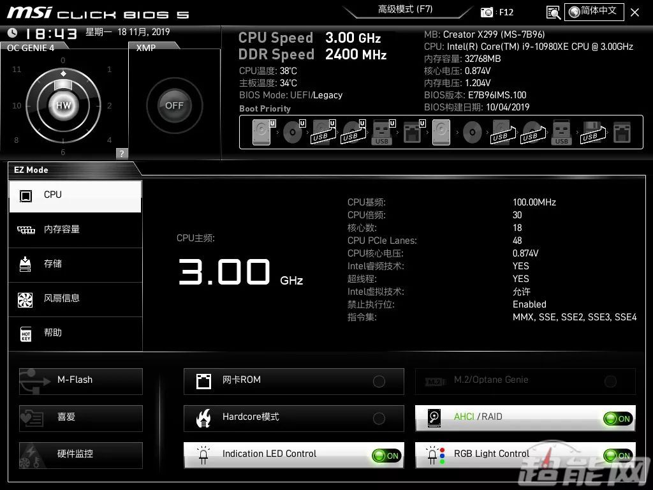The image size is (653, 490).
Task: Open the 存储 storage tab
Action: click(x=75, y=265)
